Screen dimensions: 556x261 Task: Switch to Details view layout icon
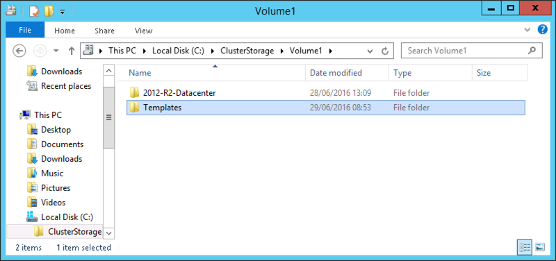coord(525,247)
